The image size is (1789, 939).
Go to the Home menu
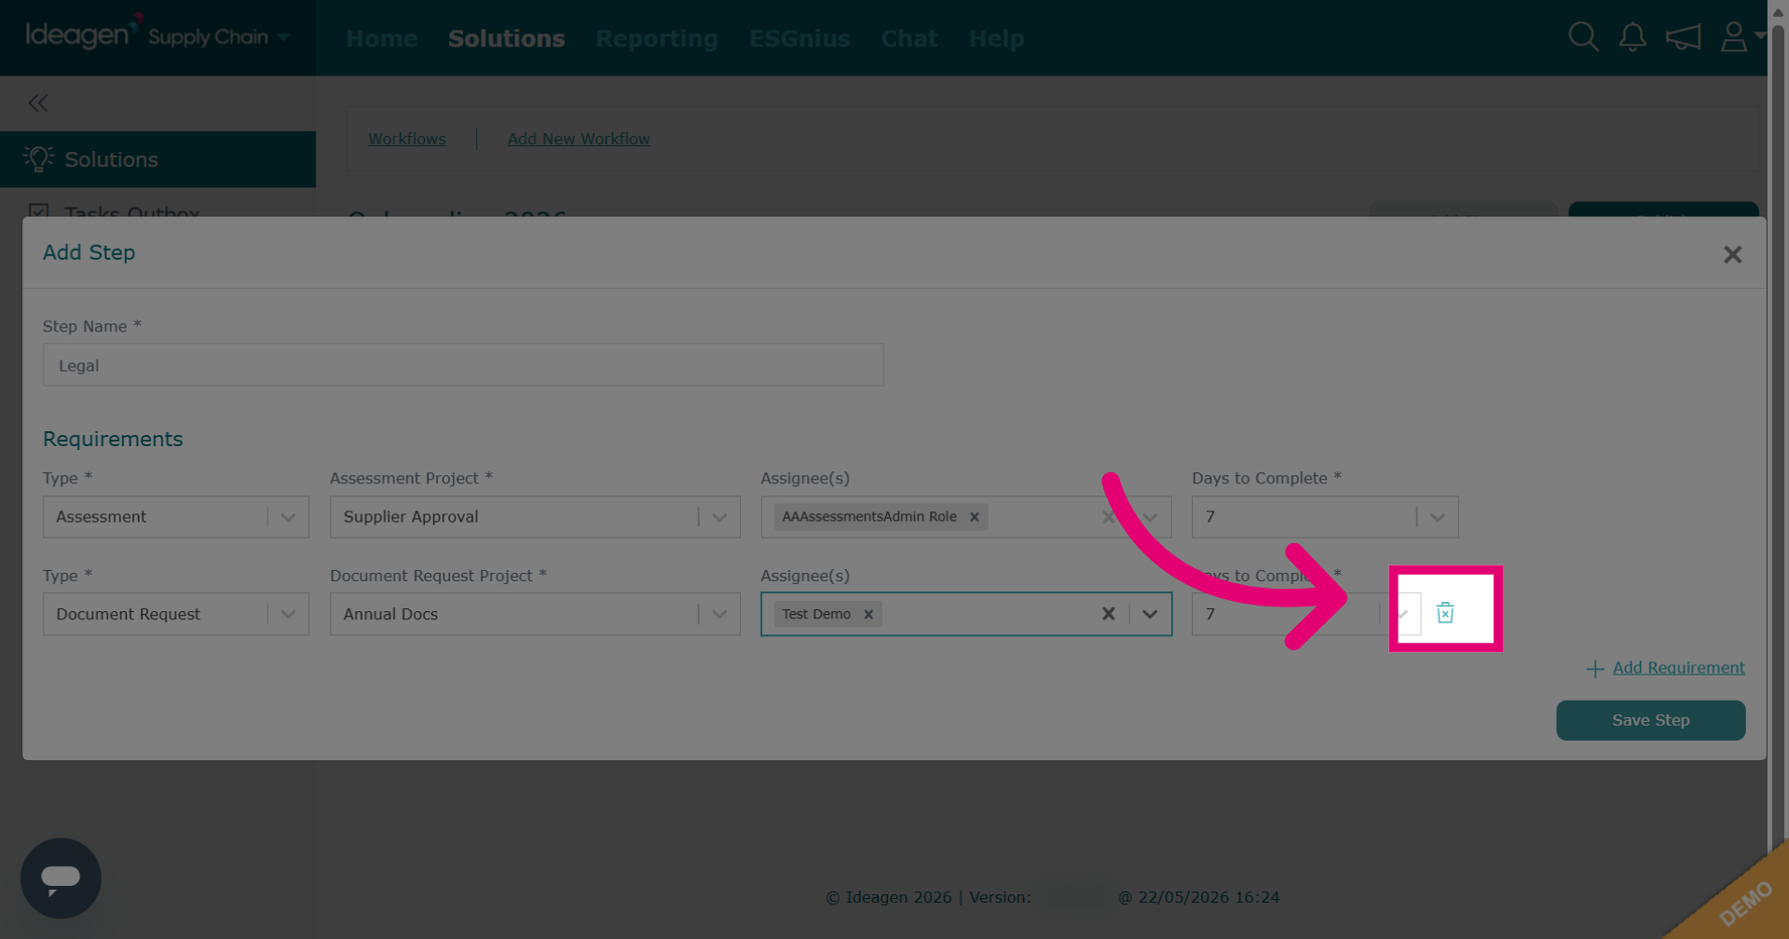382,38
